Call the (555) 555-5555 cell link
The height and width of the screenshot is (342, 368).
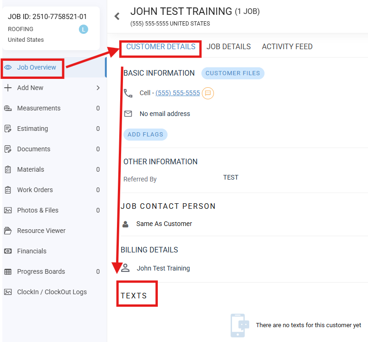(178, 93)
